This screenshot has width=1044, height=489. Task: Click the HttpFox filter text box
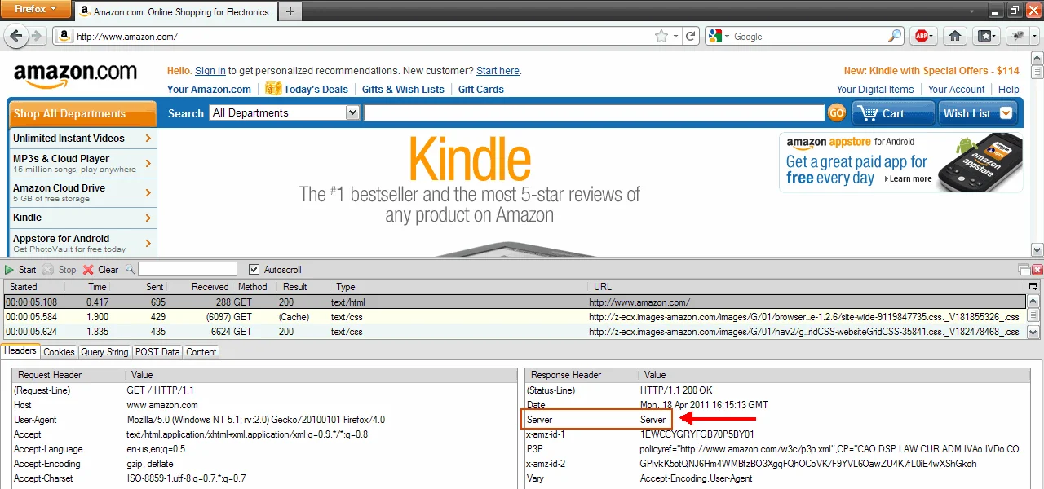point(188,270)
